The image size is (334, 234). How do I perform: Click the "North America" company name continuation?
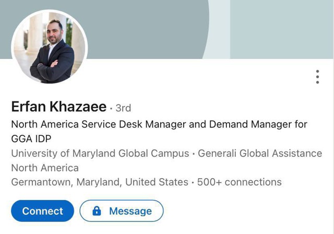(x=45, y=168)
